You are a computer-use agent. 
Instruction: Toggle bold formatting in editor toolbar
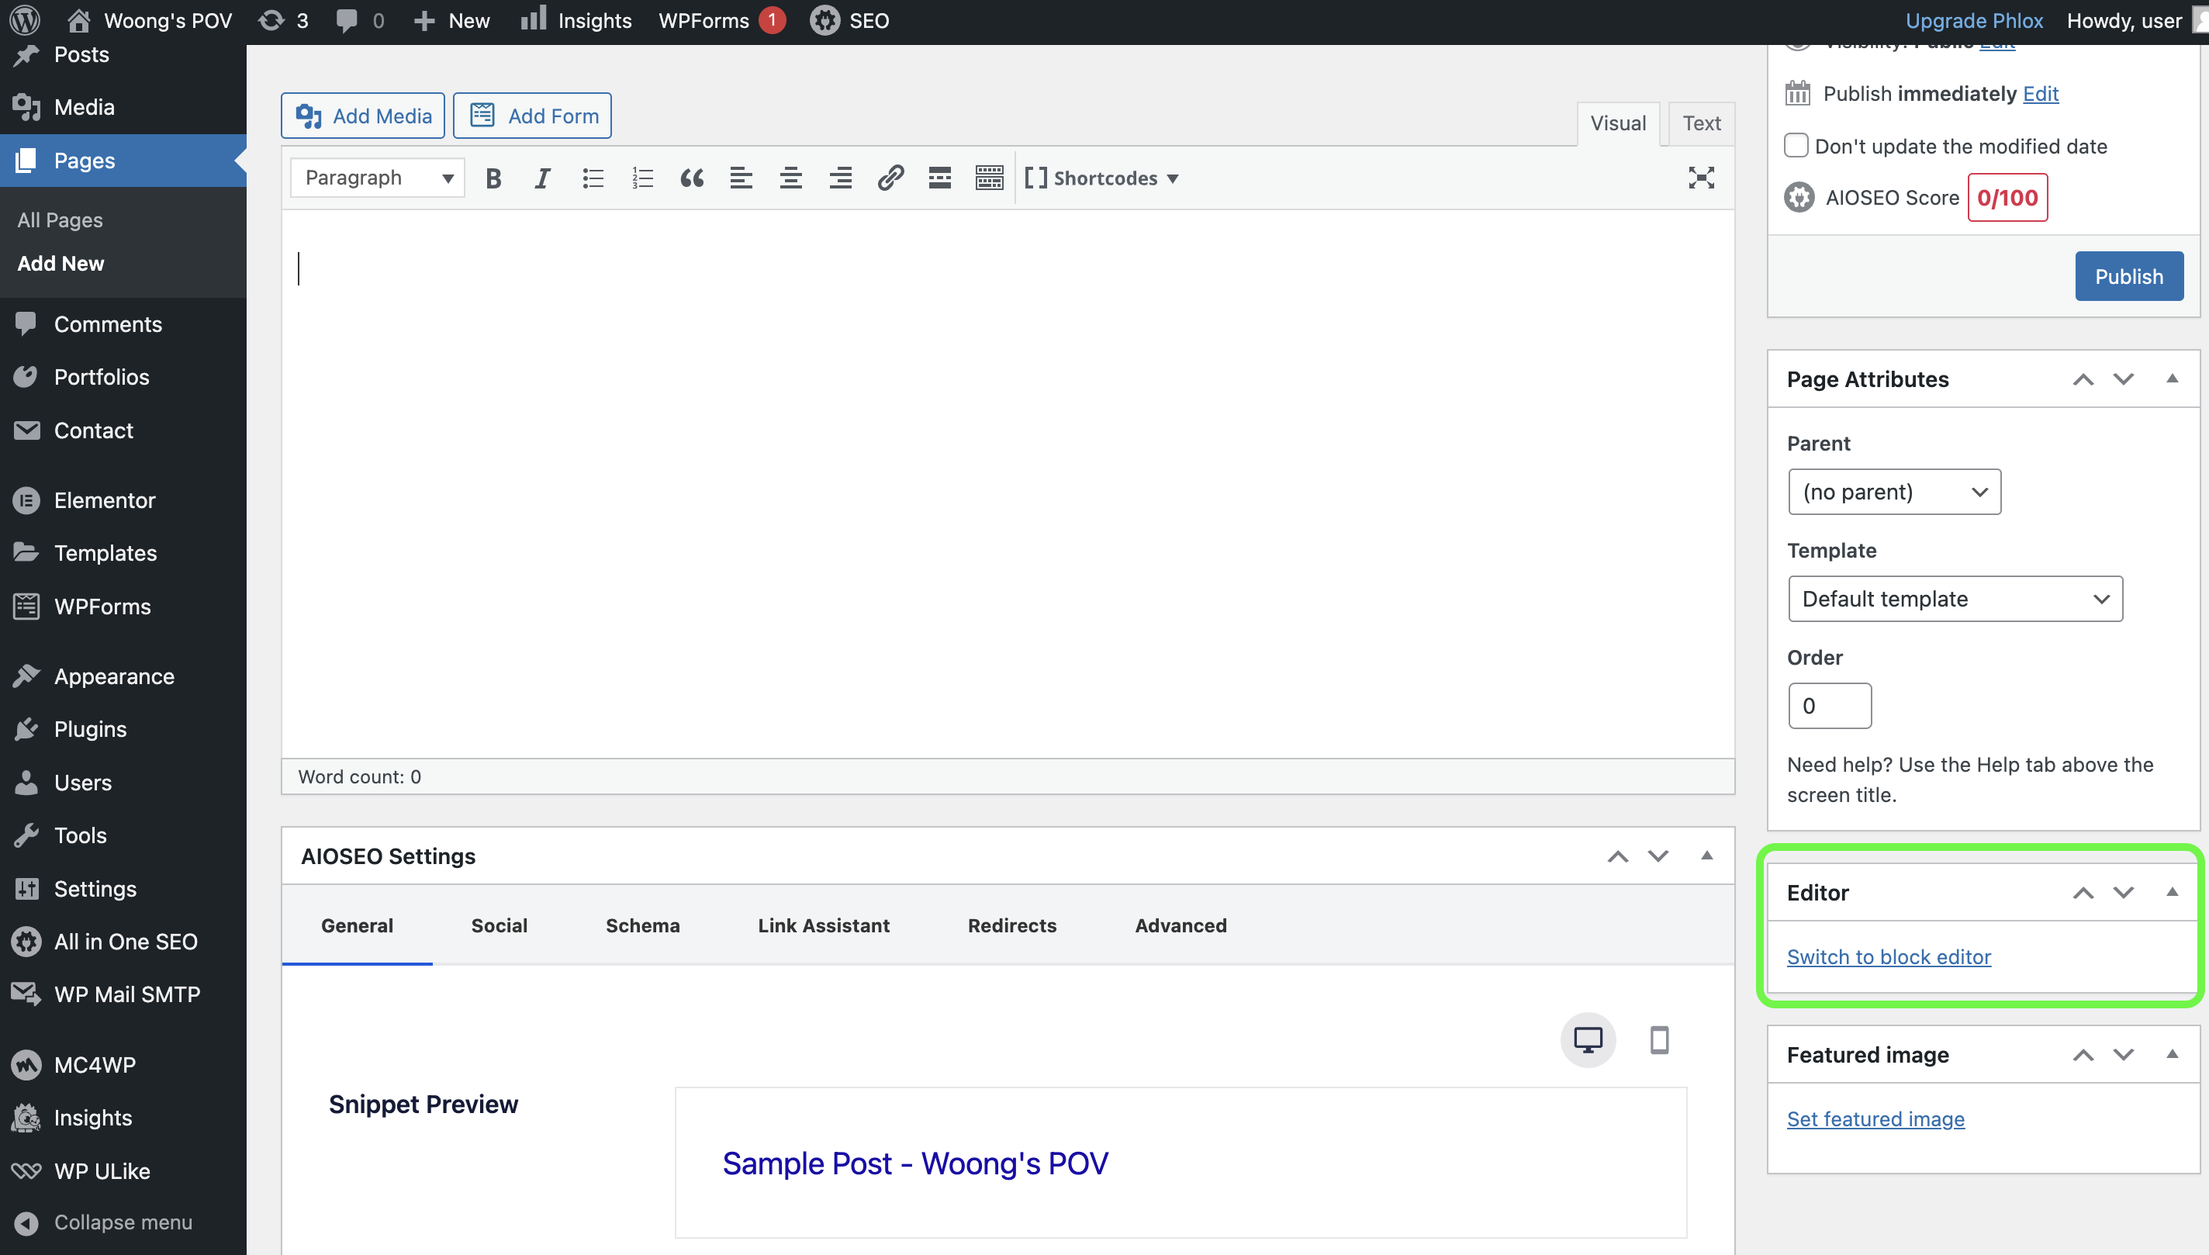tap(493, 178)
